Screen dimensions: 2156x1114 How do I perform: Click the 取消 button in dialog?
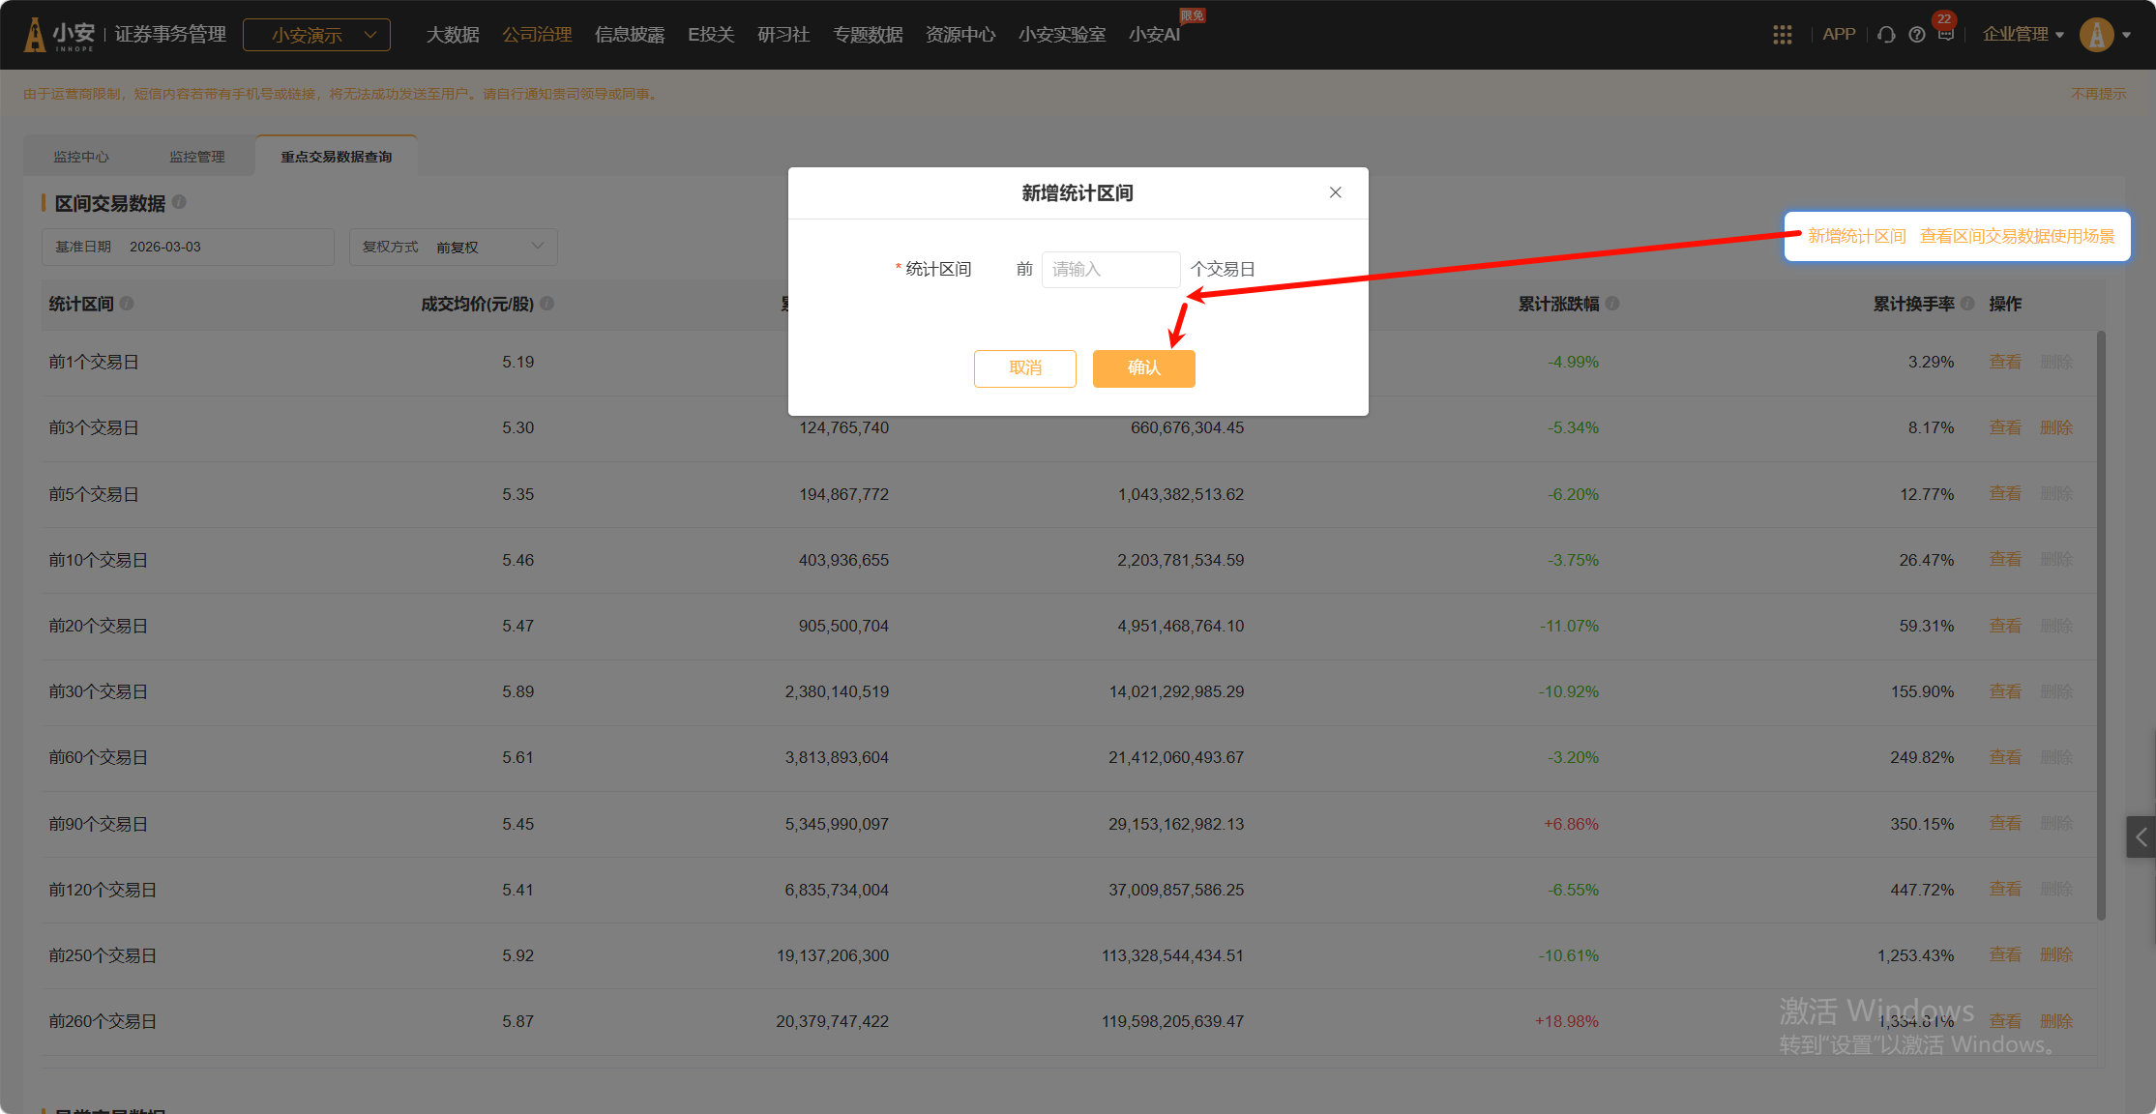(1024, 368)
